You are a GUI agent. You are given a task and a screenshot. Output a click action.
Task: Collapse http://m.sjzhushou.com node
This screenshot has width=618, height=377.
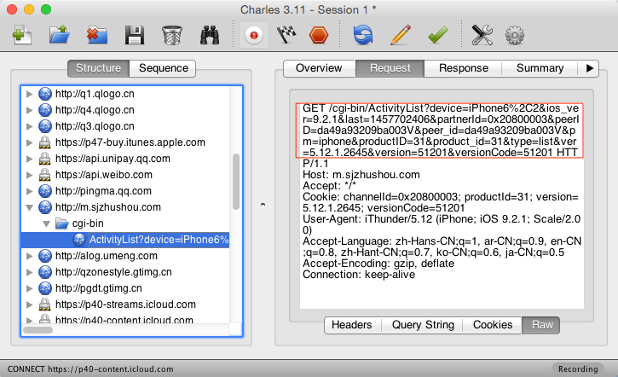pos(29,207)
